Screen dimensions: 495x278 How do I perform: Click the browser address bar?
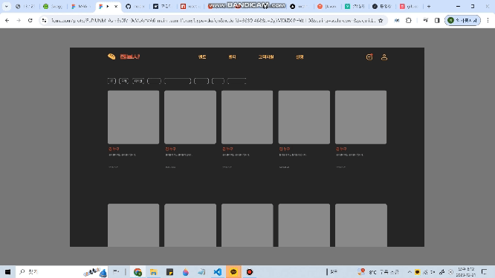pyautogui.click(x=213, y=21)
